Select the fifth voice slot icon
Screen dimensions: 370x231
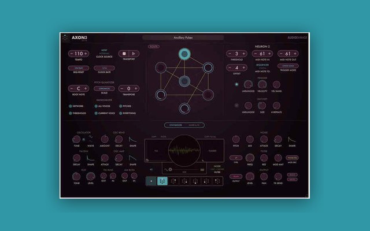click(x=195, y=181)
